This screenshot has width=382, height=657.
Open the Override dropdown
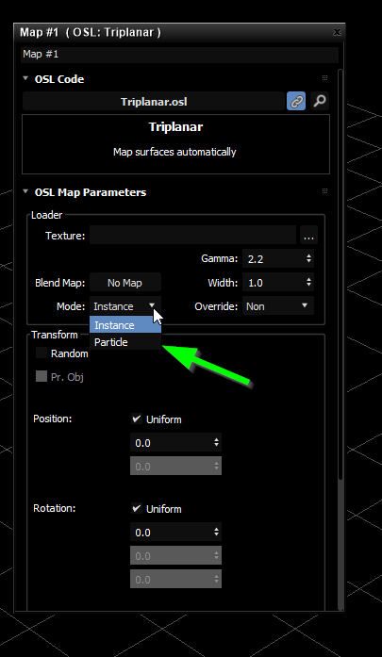click(278, 306)
